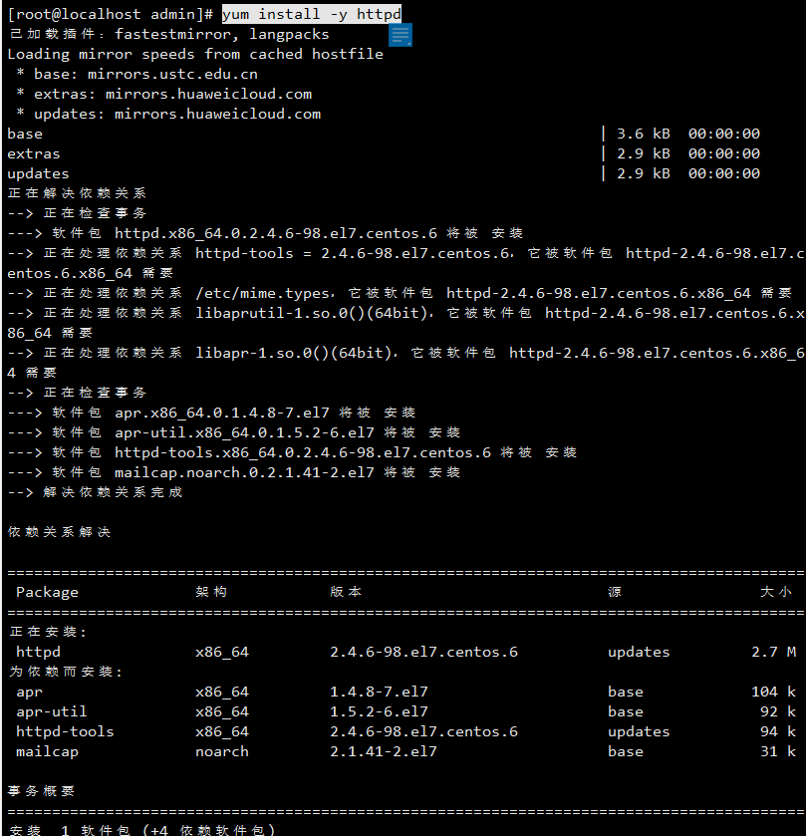Click 'apr' package name in table
This screenshot has width=806, height=836.
pos(29,693)
